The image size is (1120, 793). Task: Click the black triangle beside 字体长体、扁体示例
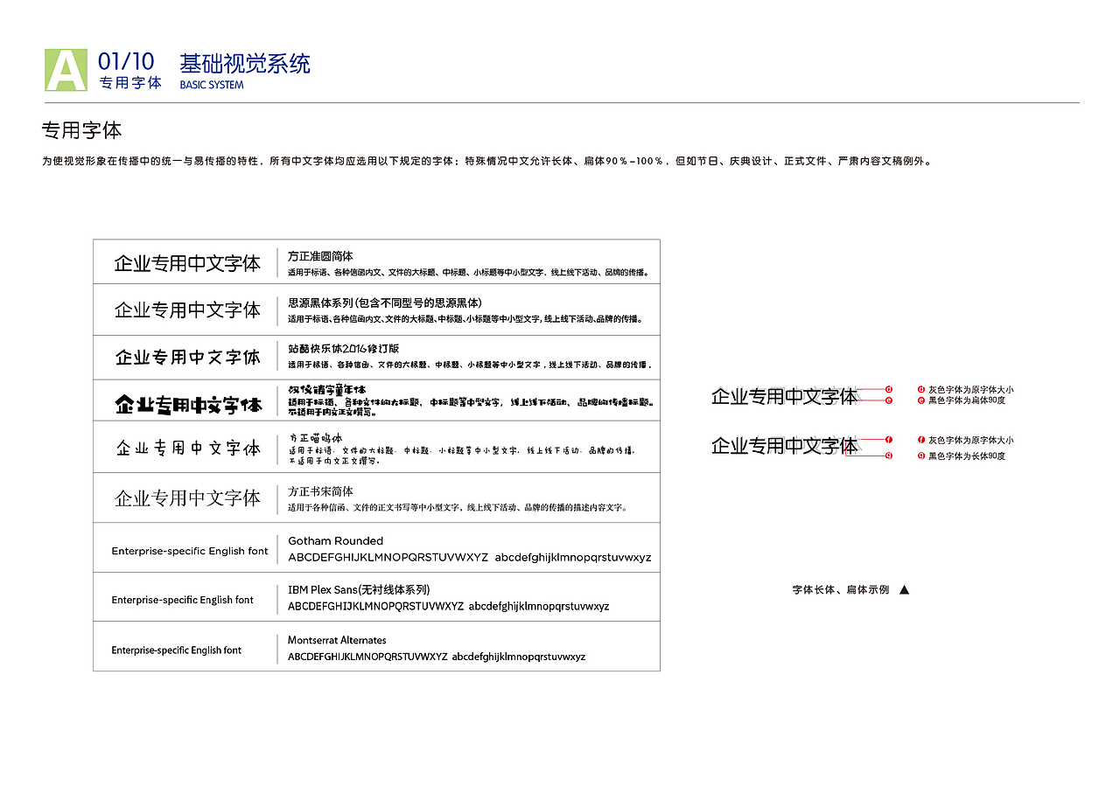[905, 589]
